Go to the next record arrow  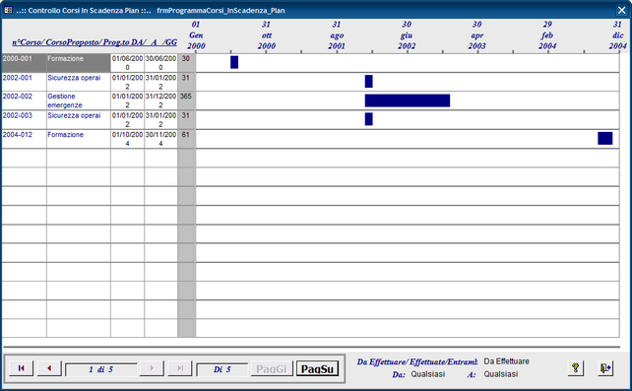click(152, 368)
